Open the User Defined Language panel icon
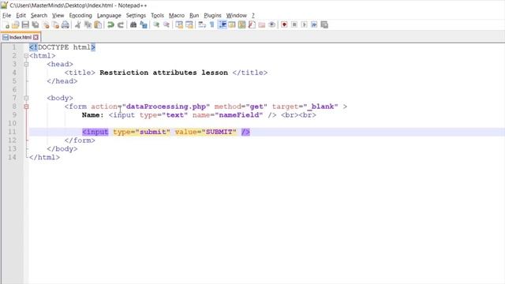 (x=232, y=24)
